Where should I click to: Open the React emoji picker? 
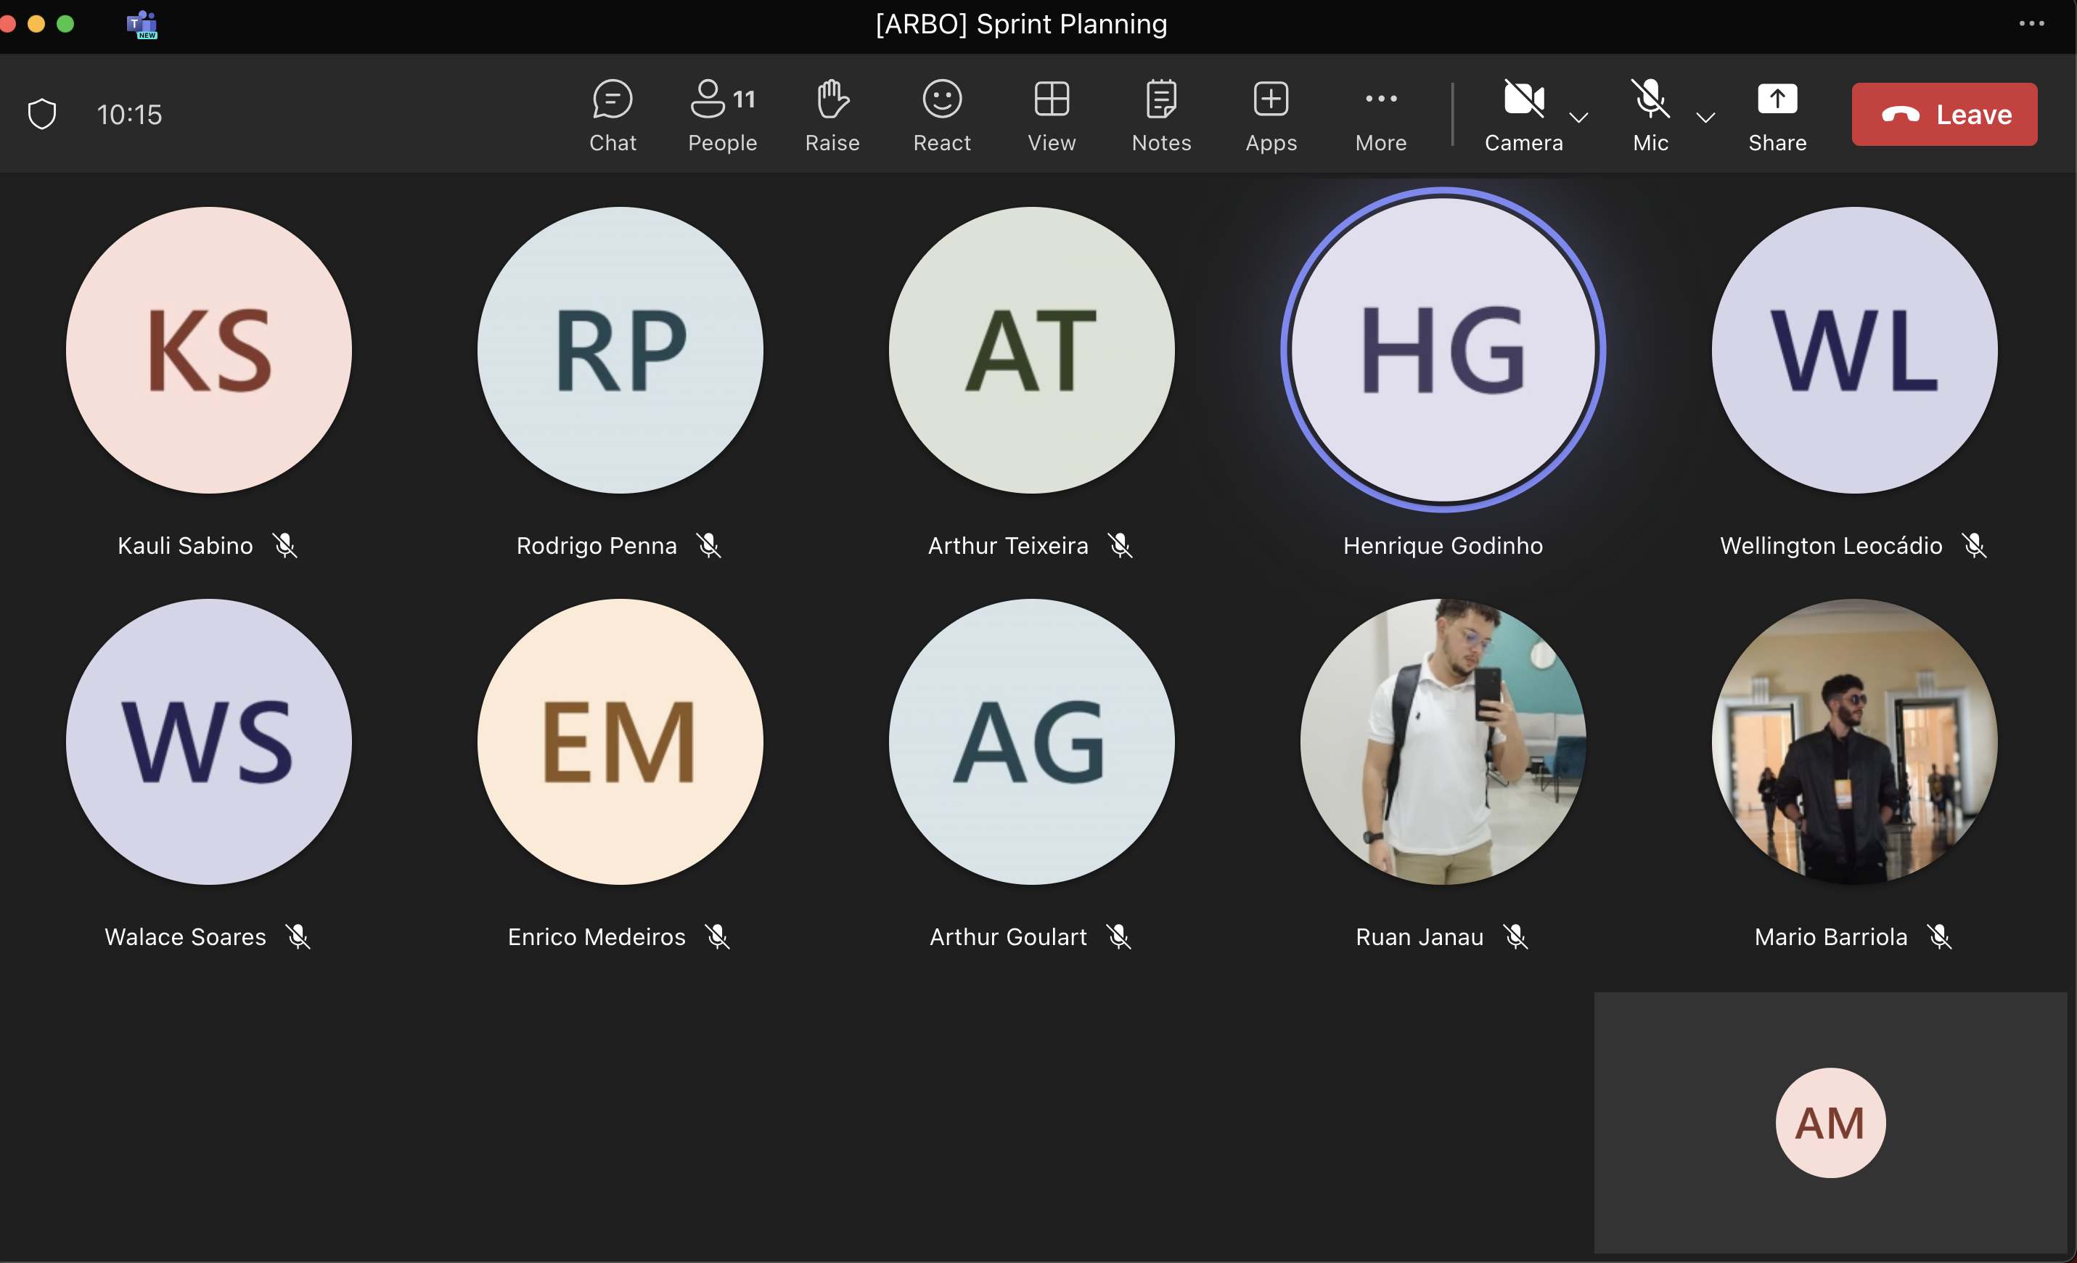pos(941,115)
